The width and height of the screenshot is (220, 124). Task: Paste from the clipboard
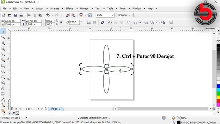(x=40, y=15)
